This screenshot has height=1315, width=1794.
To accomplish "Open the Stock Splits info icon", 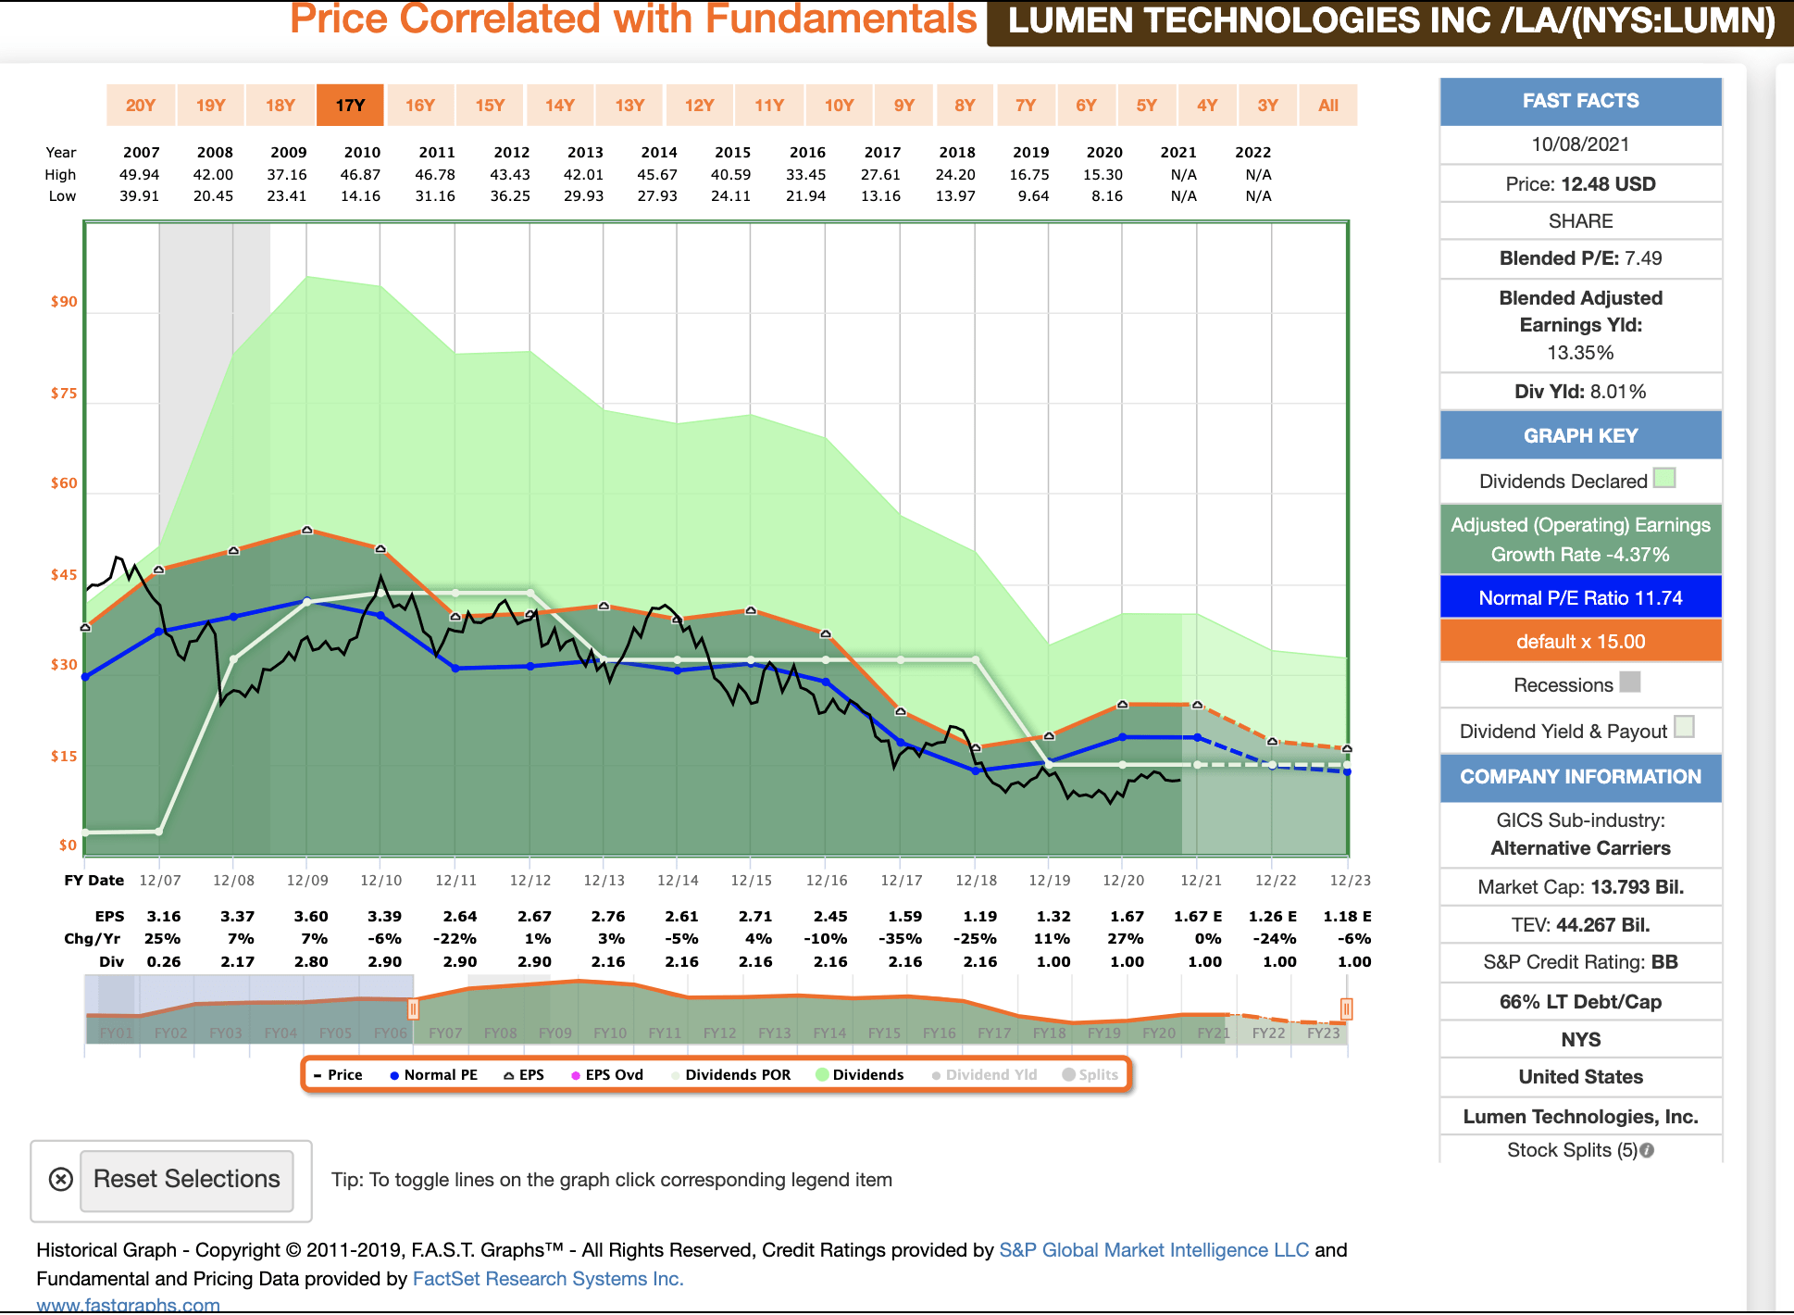I will click(x=1647, y=1150).
